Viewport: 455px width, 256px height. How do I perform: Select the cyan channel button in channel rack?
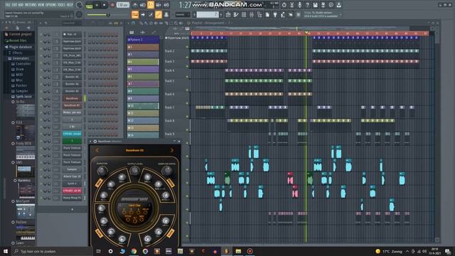pos(72,134)
